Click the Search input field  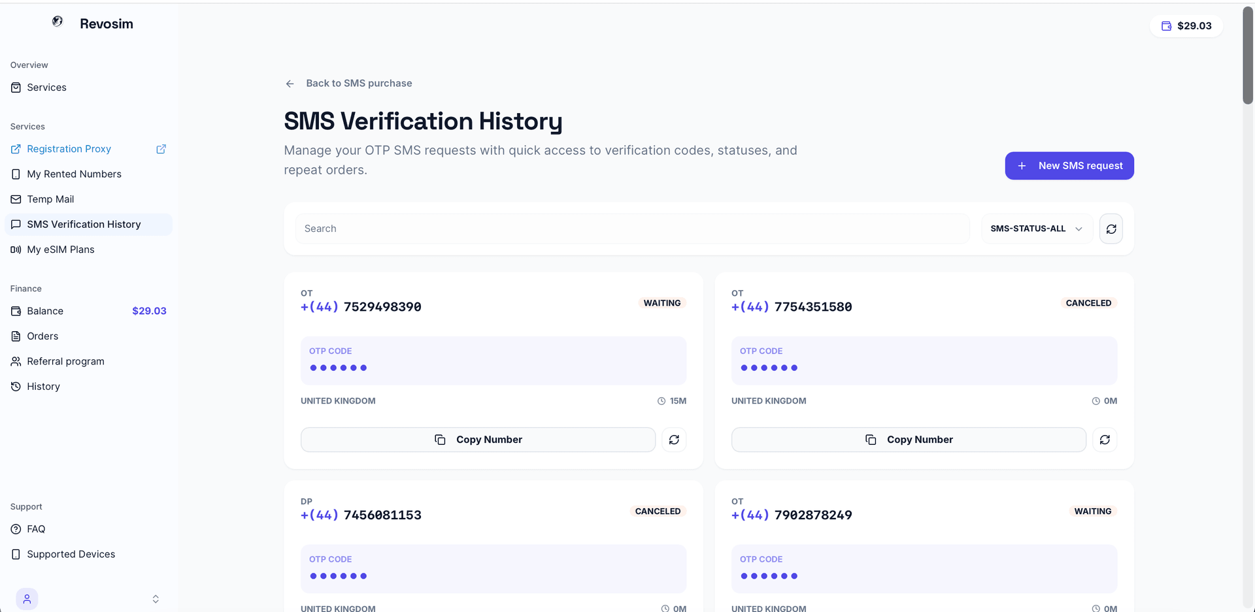pos(632,229)
